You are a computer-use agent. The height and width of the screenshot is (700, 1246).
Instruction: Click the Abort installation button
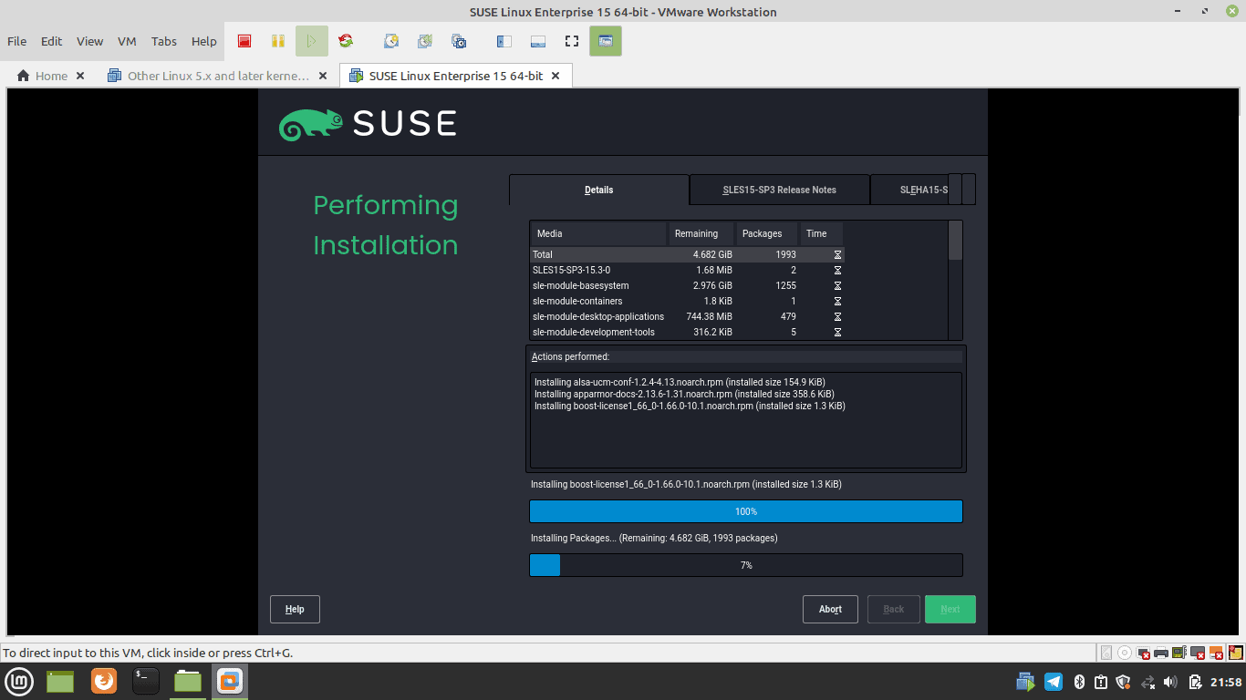(x=830, y=609)
